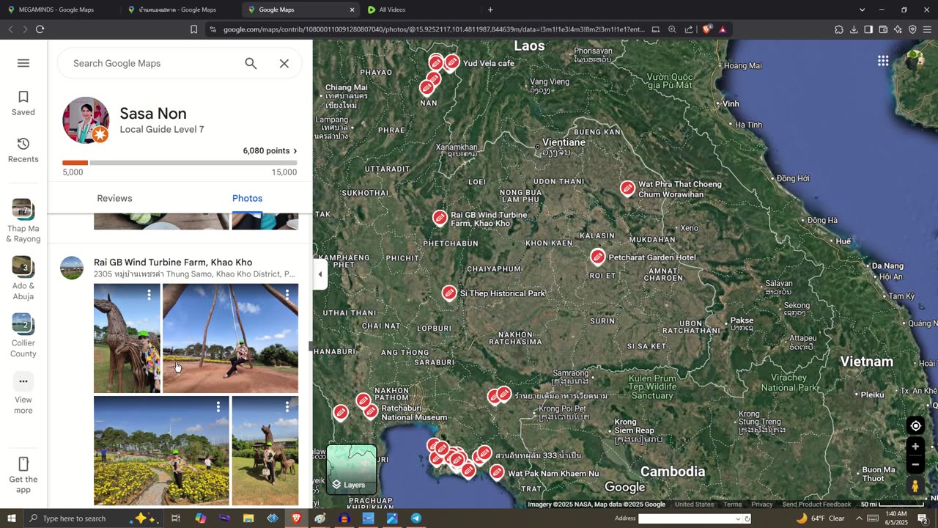This screenshot has height=528, width=938.
Task: Switch to the Reviews tab
Action: pyautogui.click(x=114, y=198)
